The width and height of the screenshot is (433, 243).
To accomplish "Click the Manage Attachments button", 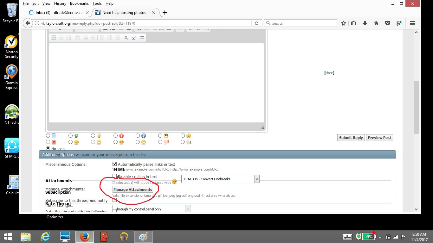I will 133,190.
